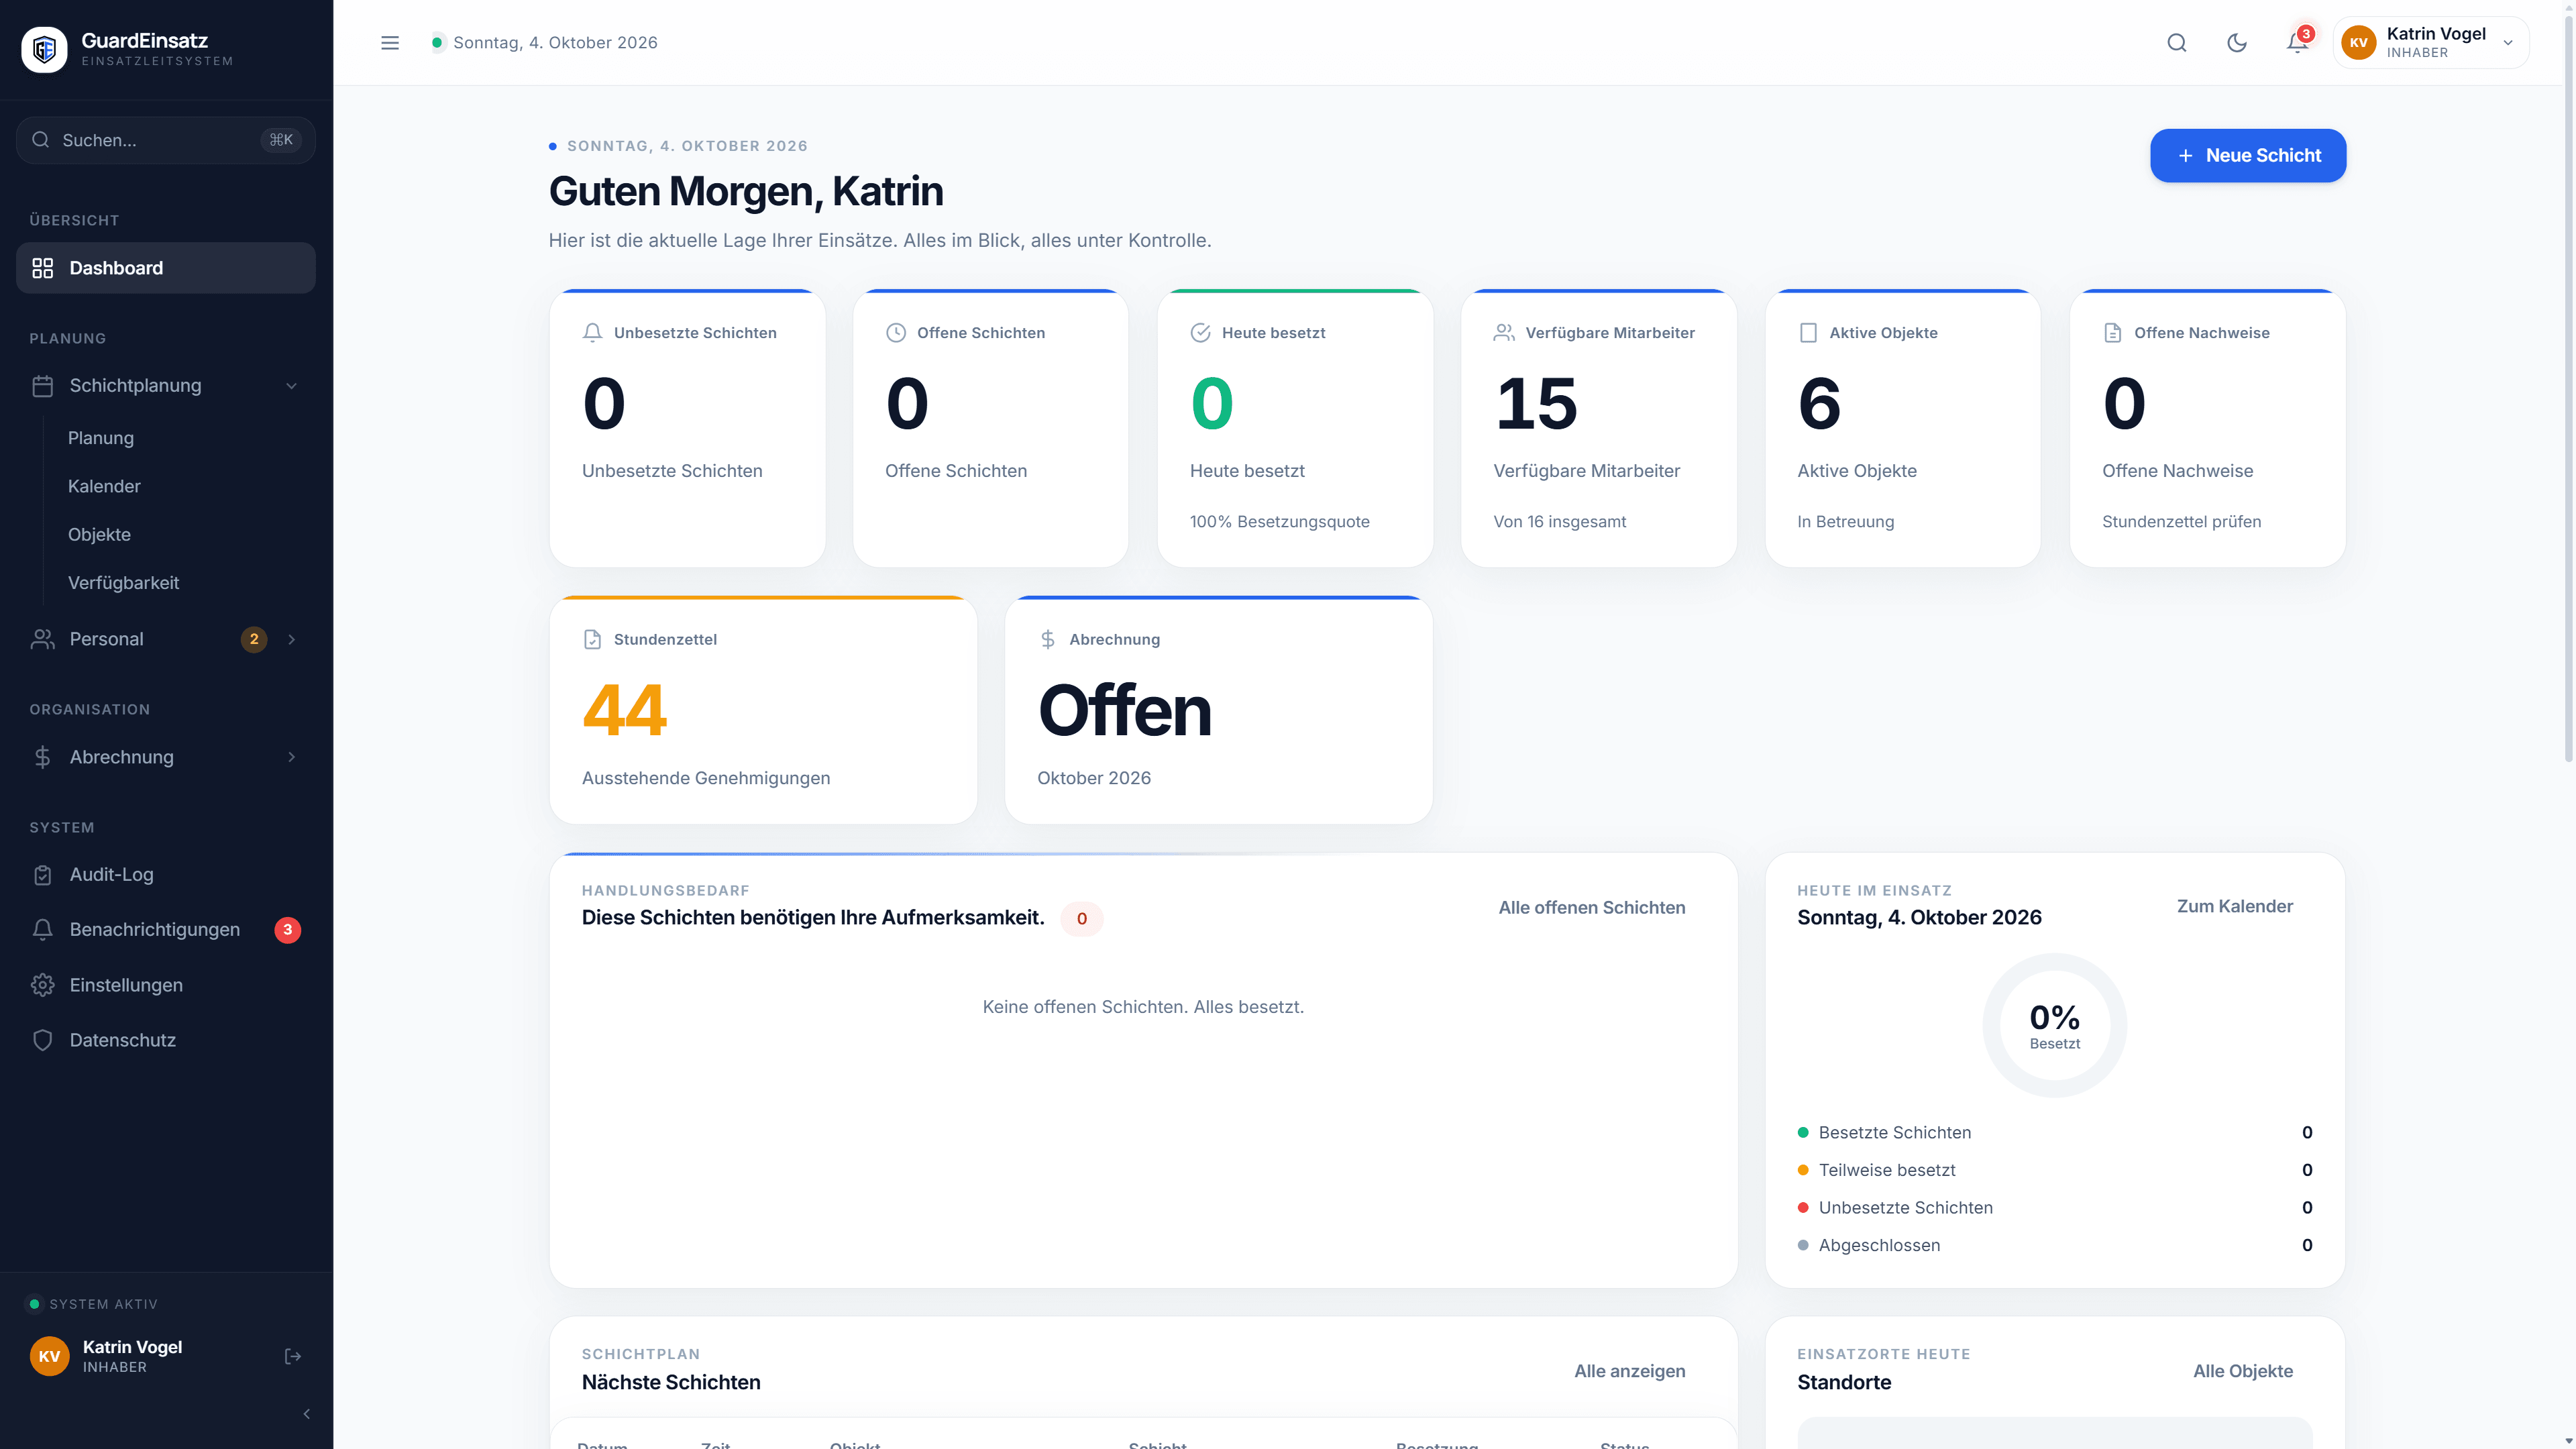Follow the Zum Kalender link
The image size is (2576, 1449).
point(2235,906)
